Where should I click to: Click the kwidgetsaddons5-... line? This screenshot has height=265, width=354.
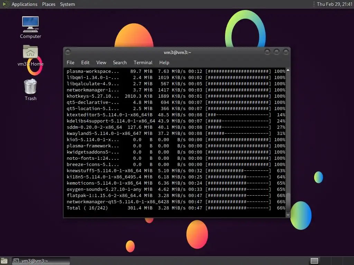point(176,152)
